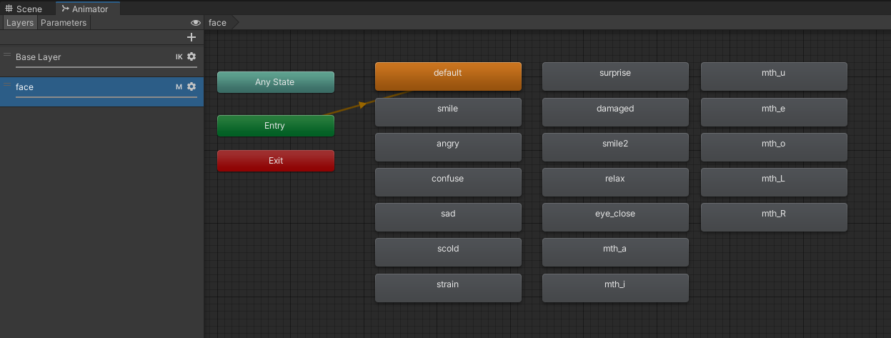Open face layer settings gear

coord(191,86)
